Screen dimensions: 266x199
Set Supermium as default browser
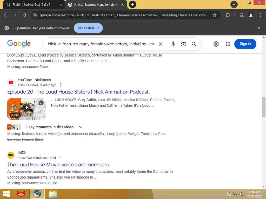(x=88, y=28)
